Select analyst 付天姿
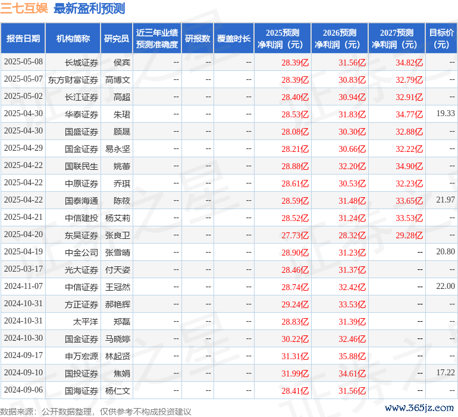Viewport: 458px width, 417px height. pos(118,270)
